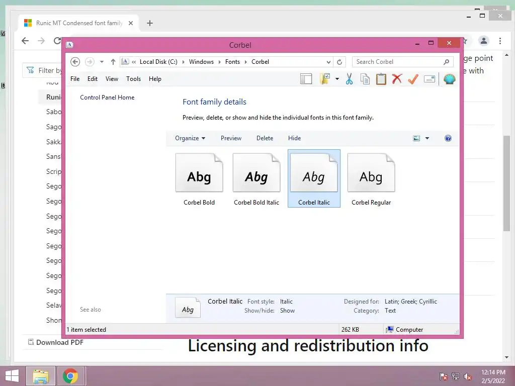Click the Hide command button
This screenshot has width=515, height=386.
coord(294,138)
